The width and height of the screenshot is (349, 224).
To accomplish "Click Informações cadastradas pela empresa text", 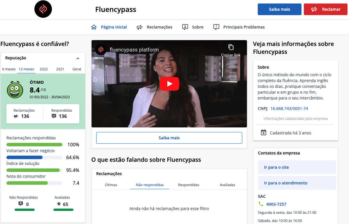I will click(295, 119).
